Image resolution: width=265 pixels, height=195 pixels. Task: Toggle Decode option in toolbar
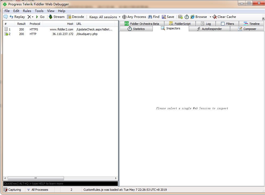(75, 17)
